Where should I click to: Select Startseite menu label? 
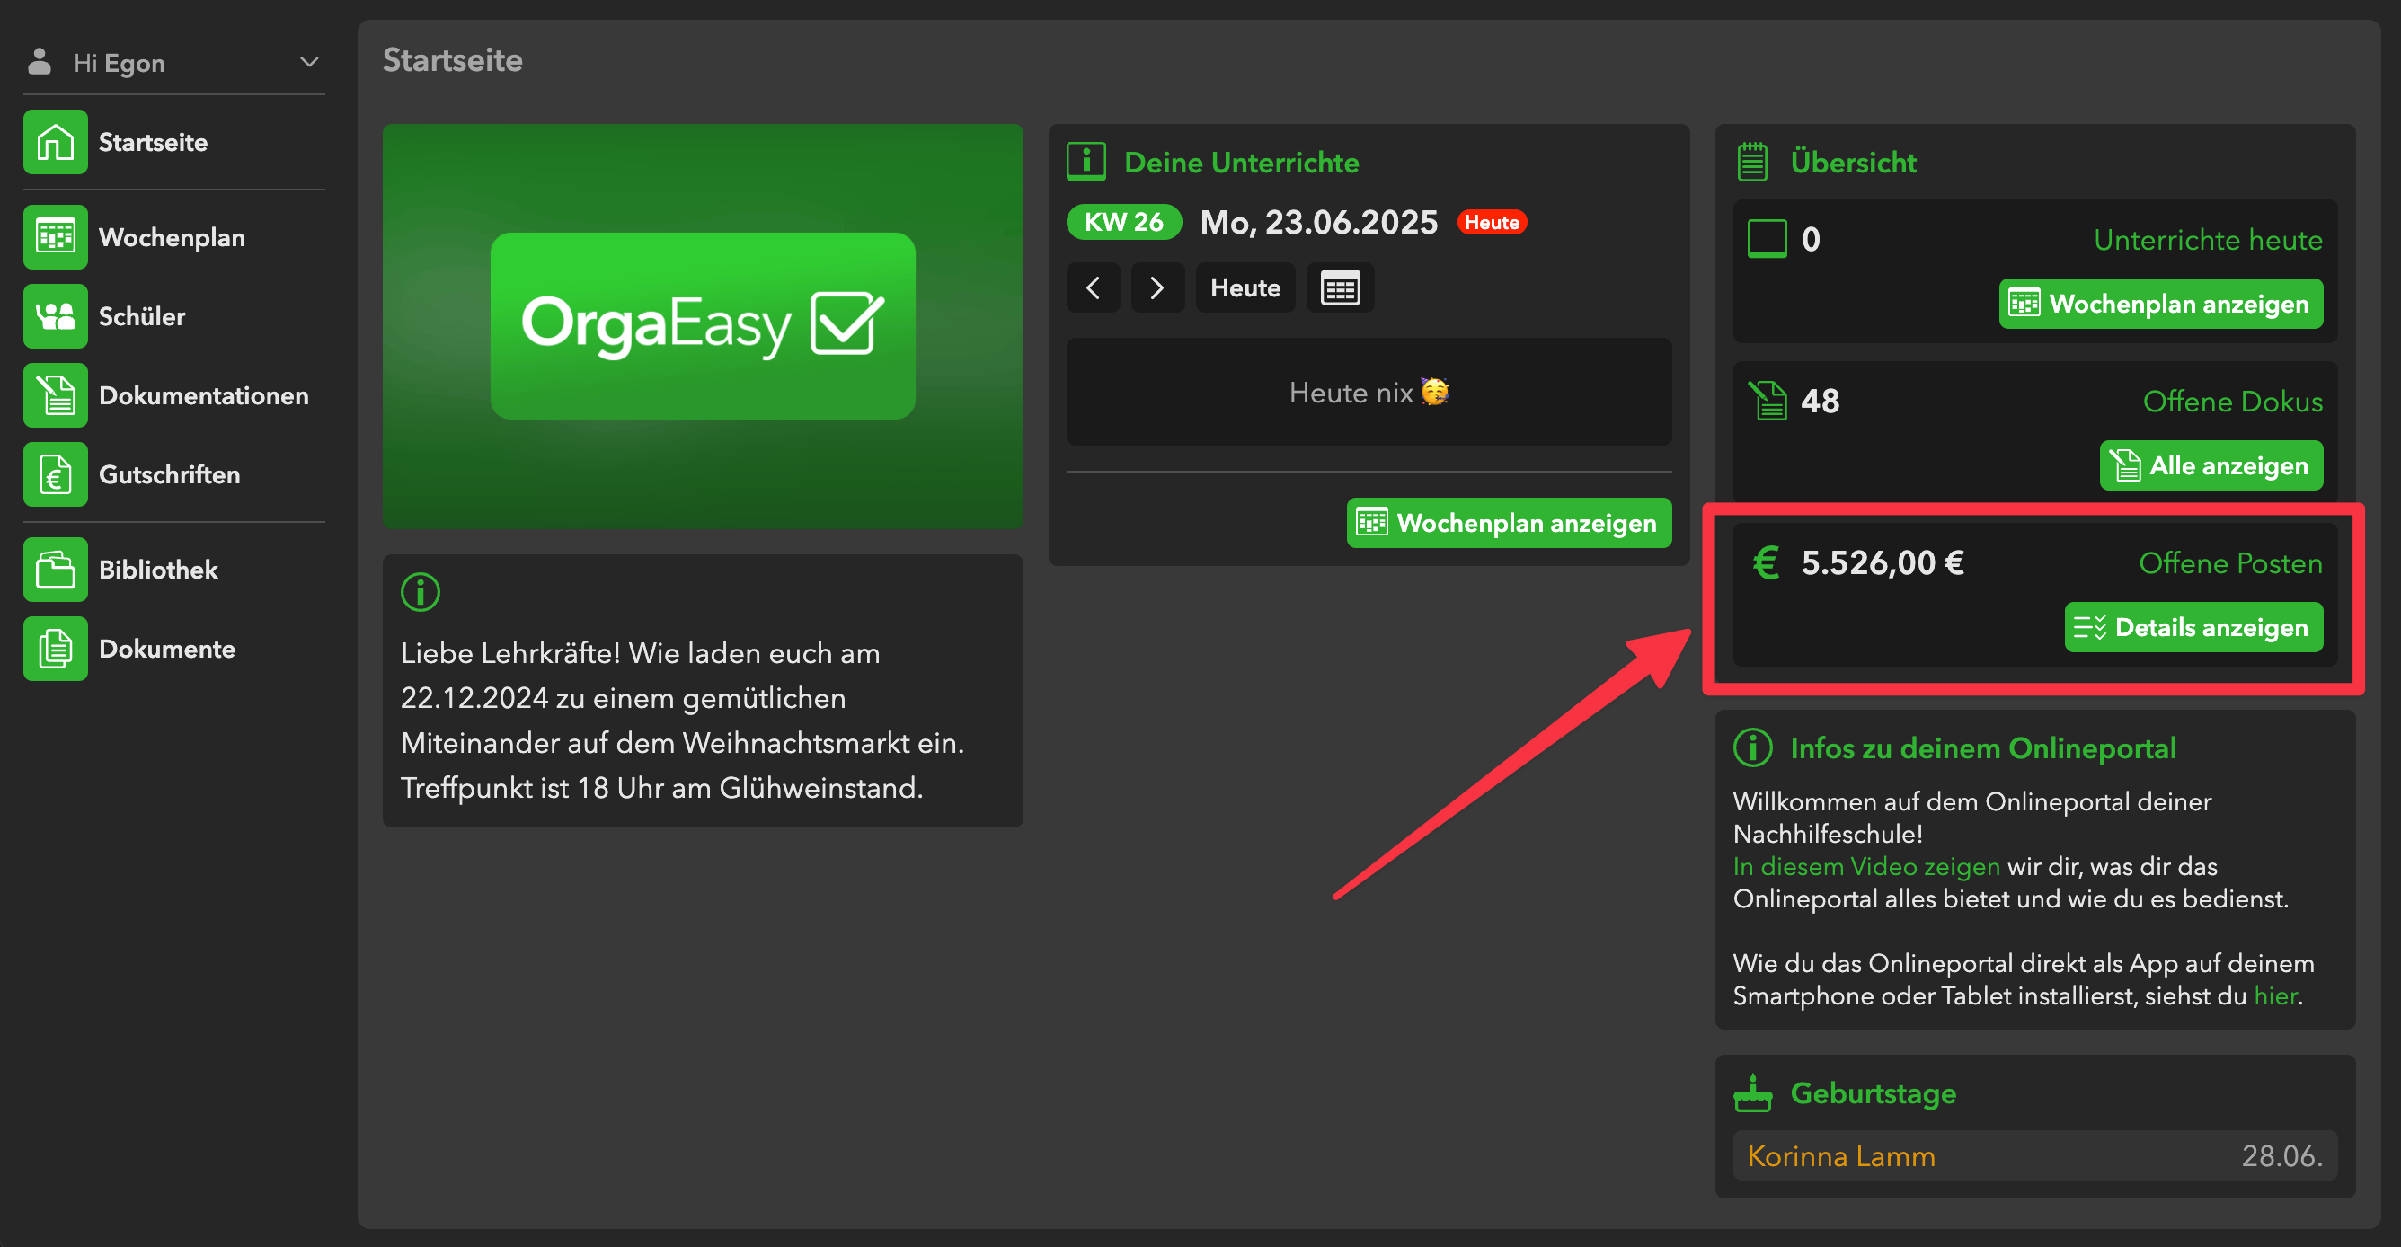153,143
